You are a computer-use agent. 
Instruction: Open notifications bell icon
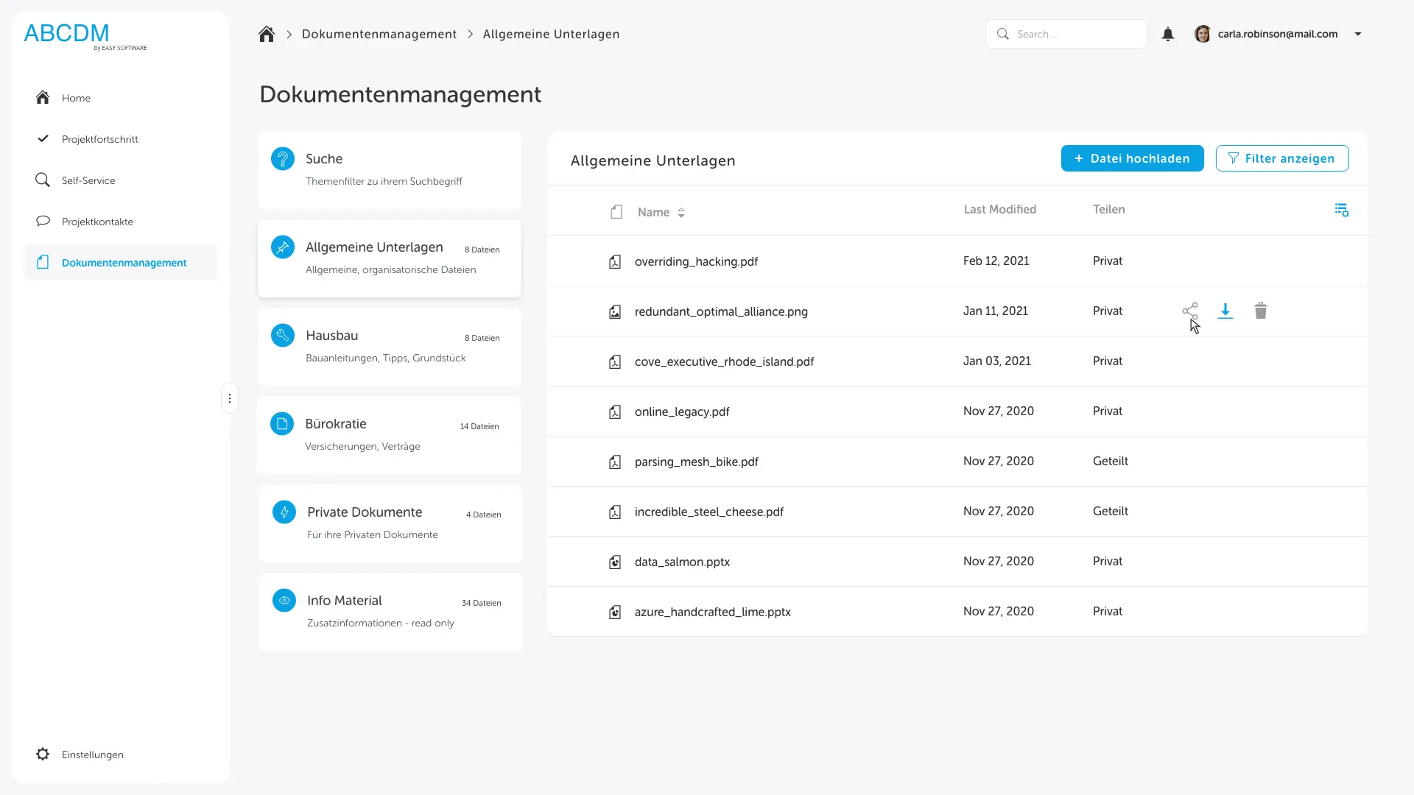1167,35
